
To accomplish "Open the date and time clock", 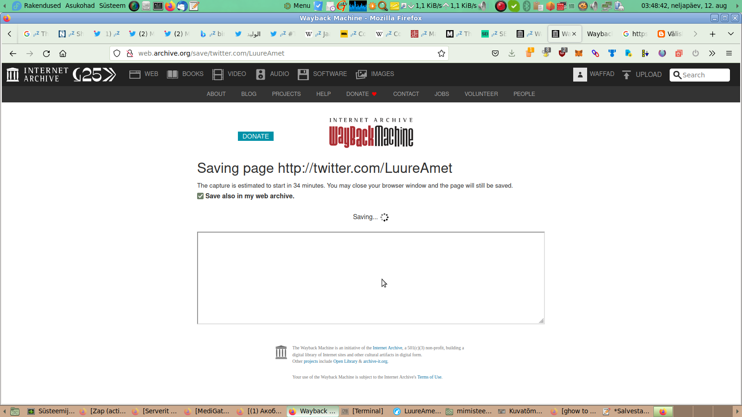I will (684, 6).
